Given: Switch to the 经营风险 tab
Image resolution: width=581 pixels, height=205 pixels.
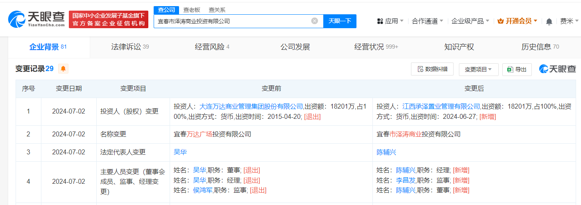Looking at the screenshot, I should click(212, 47).
